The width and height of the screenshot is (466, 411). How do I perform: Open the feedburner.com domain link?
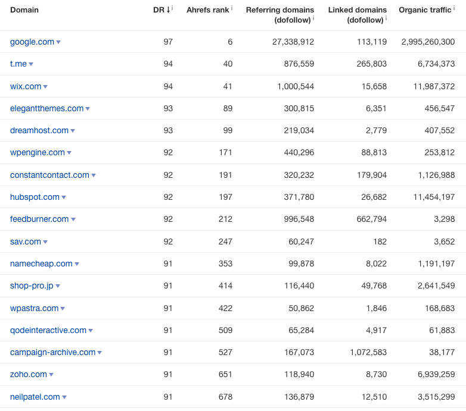click(x=39, y=219)
